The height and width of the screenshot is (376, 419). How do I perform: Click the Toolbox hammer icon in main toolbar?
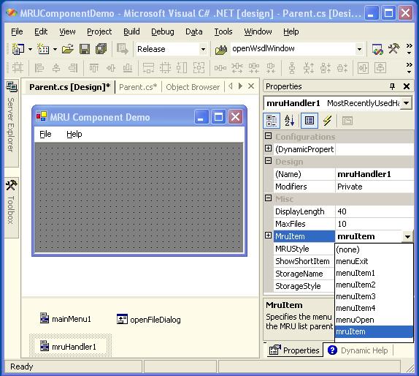393,49
